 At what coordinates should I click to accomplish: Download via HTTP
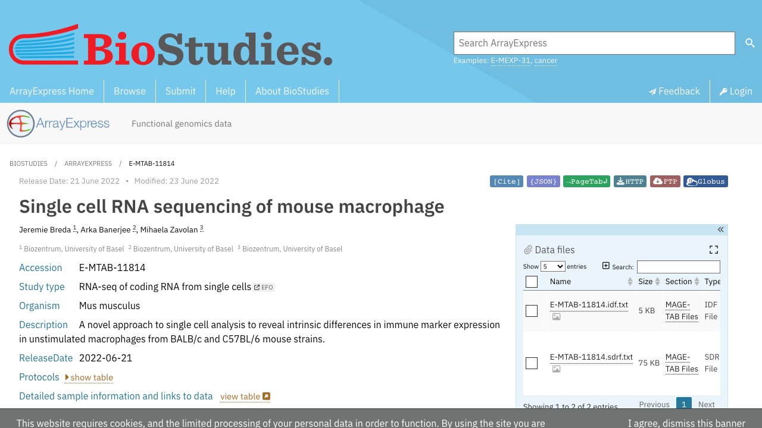[x=630, y=181]
